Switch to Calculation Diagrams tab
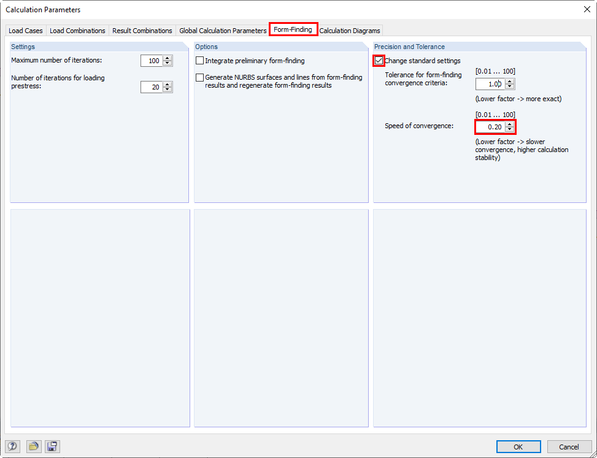The width and height of the screenshot is (597, 458). tap(350, 31)
